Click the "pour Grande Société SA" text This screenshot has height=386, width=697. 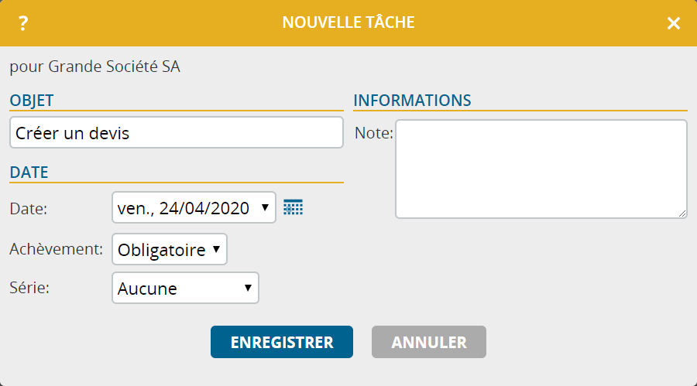click(94, 67)
